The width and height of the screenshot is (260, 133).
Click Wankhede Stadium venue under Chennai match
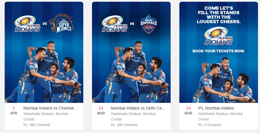click(46, 114)
